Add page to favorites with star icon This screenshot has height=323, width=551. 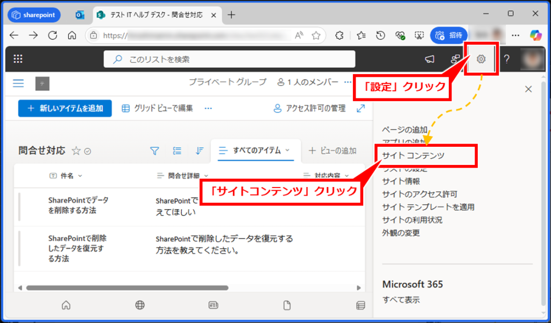click(316, 35)
